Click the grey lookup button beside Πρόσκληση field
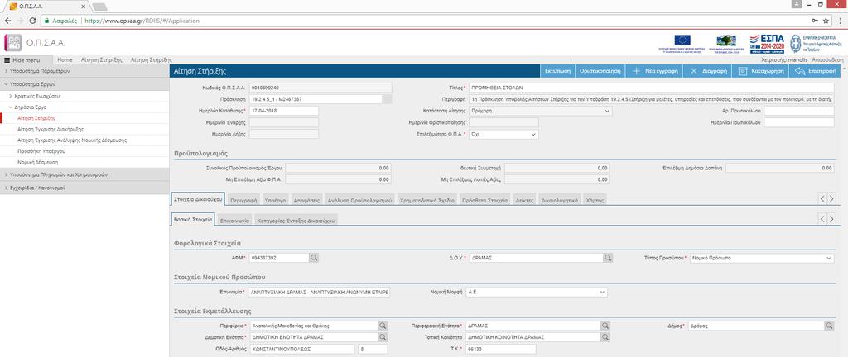Viewport: 848px width, 357px height. click(387, 99)
